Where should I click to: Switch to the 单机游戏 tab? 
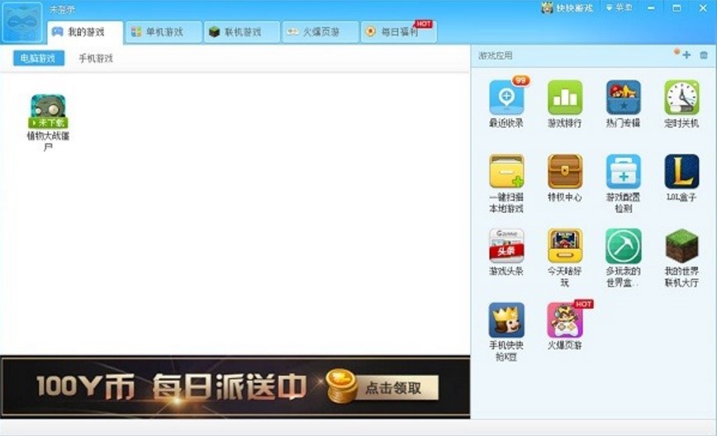point(164,32)
